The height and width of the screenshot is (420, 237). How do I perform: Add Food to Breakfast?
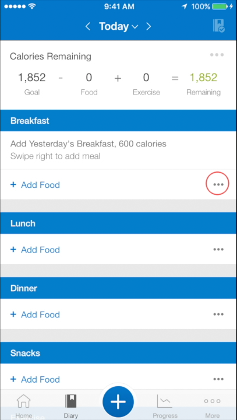click(35, 185)
